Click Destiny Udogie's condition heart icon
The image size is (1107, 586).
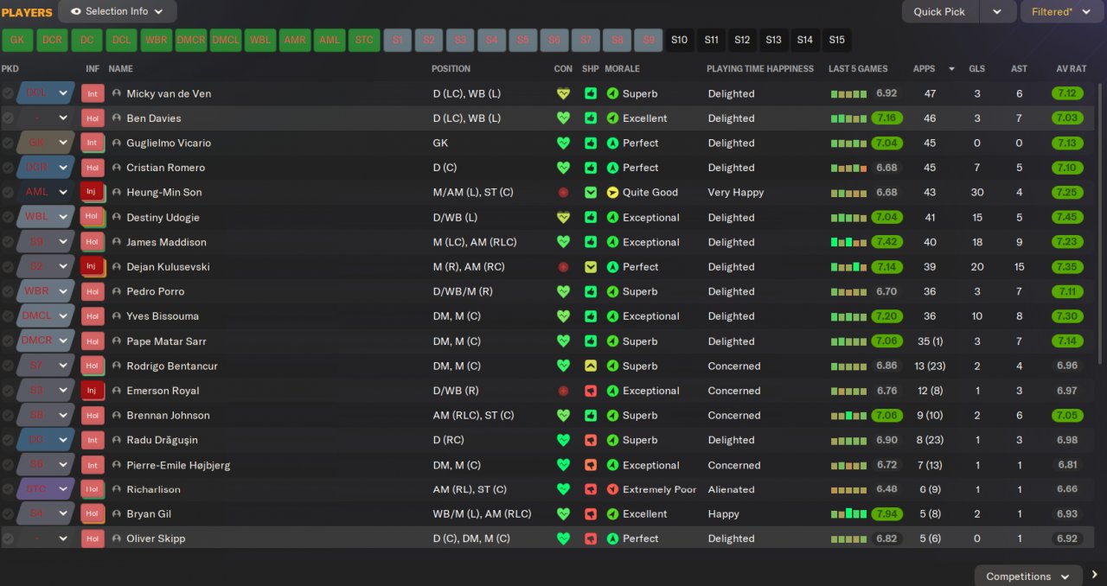(x=563, y=217)
